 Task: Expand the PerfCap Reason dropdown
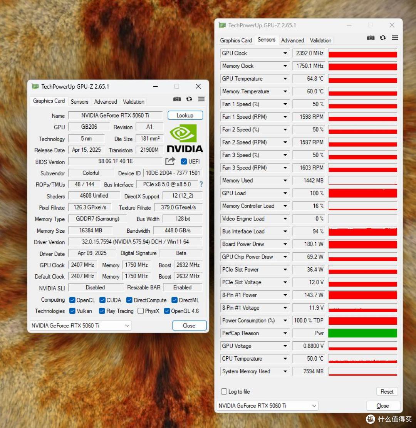(285, 333)
